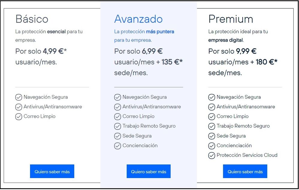Image resolution: width=299 pixels, height=190 pixels.
Task: Click Quiero saber más under Básico plan
Action: (x=52, y=171)
